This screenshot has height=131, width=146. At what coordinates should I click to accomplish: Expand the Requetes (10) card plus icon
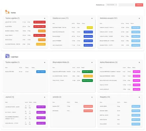(x=139, y=97)
